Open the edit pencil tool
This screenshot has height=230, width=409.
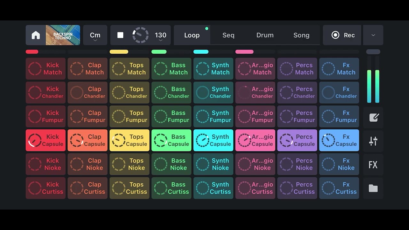point(373,117)
